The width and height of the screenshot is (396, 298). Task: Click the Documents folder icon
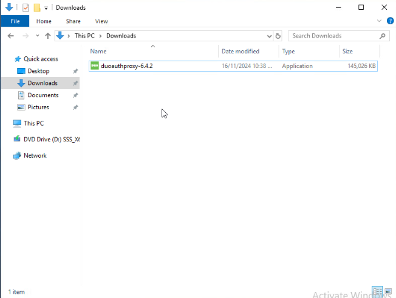[x=21, y=95]
